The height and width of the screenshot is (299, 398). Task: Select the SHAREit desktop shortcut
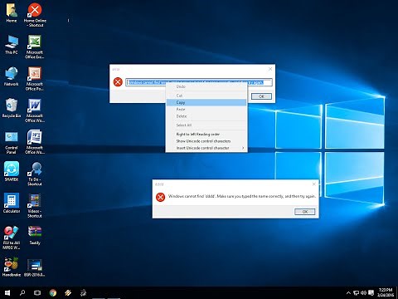point(12,172)
